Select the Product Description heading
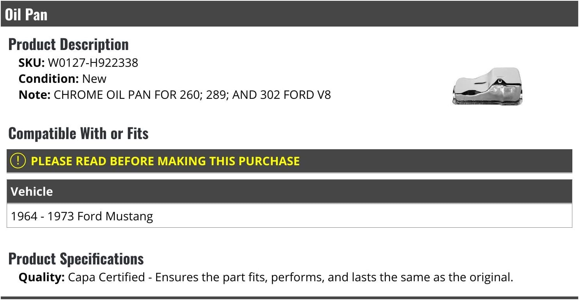 pyautogui.click(x=68, y=44)
